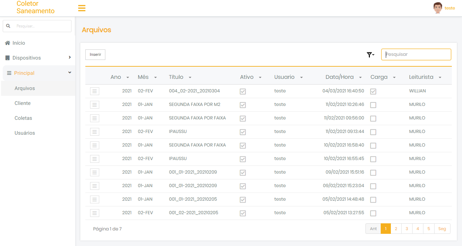Open the filter funnel icon menu
The width and height of the screenshot is (462, 246).
tap(370, 55)
